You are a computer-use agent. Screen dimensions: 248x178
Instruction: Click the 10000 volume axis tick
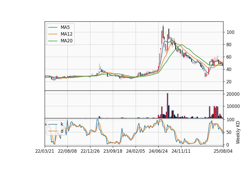pyautogui.click(x=233, y=106)
